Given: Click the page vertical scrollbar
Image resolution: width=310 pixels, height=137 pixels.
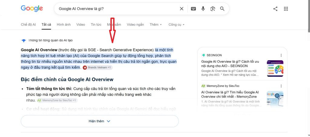Looking at the screenshot, I should (309, 16).
